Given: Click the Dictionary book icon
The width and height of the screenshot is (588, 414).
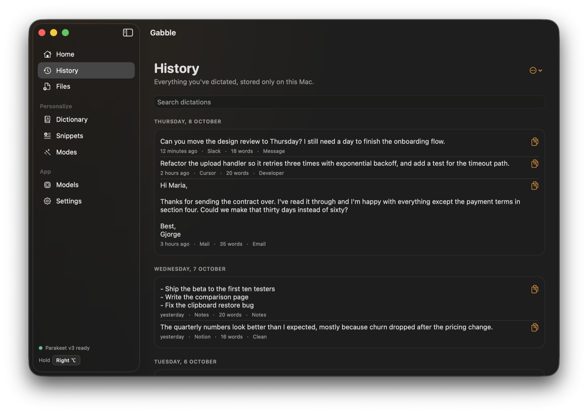Looking at the screenshot, I should point(47,119).
